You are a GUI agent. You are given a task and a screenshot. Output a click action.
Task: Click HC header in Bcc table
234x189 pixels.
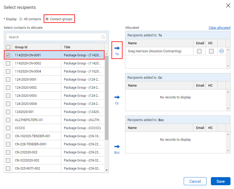[x=210, y=128]
